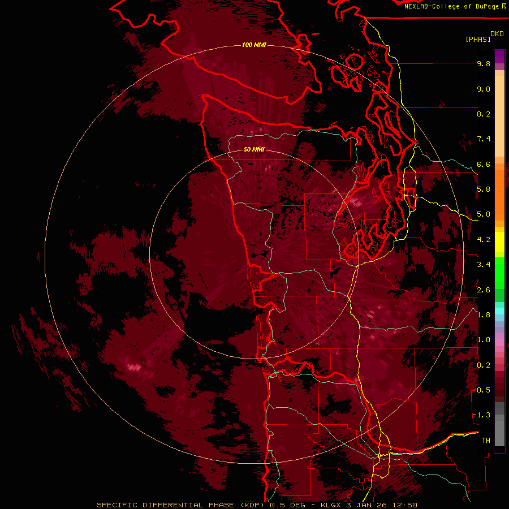This screenshot has height=509, width=509.
Task: Click the 5.8 scale value label
Action: click(x=484, y=189)
